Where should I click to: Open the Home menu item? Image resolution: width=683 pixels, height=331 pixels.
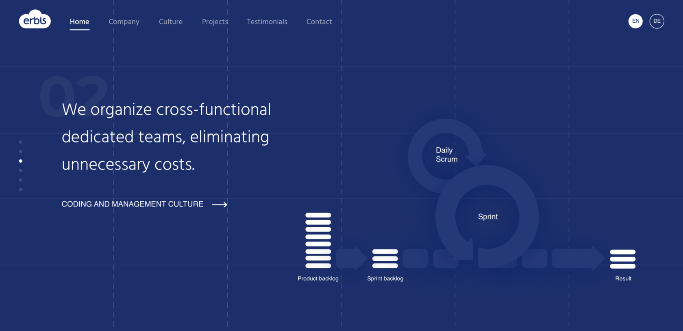click(79, 22)
